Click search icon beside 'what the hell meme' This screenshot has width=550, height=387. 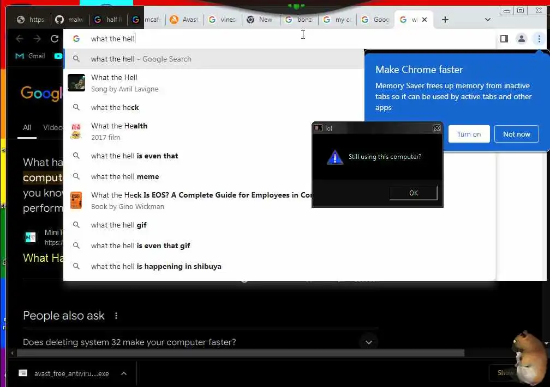(x=76, y=176)
